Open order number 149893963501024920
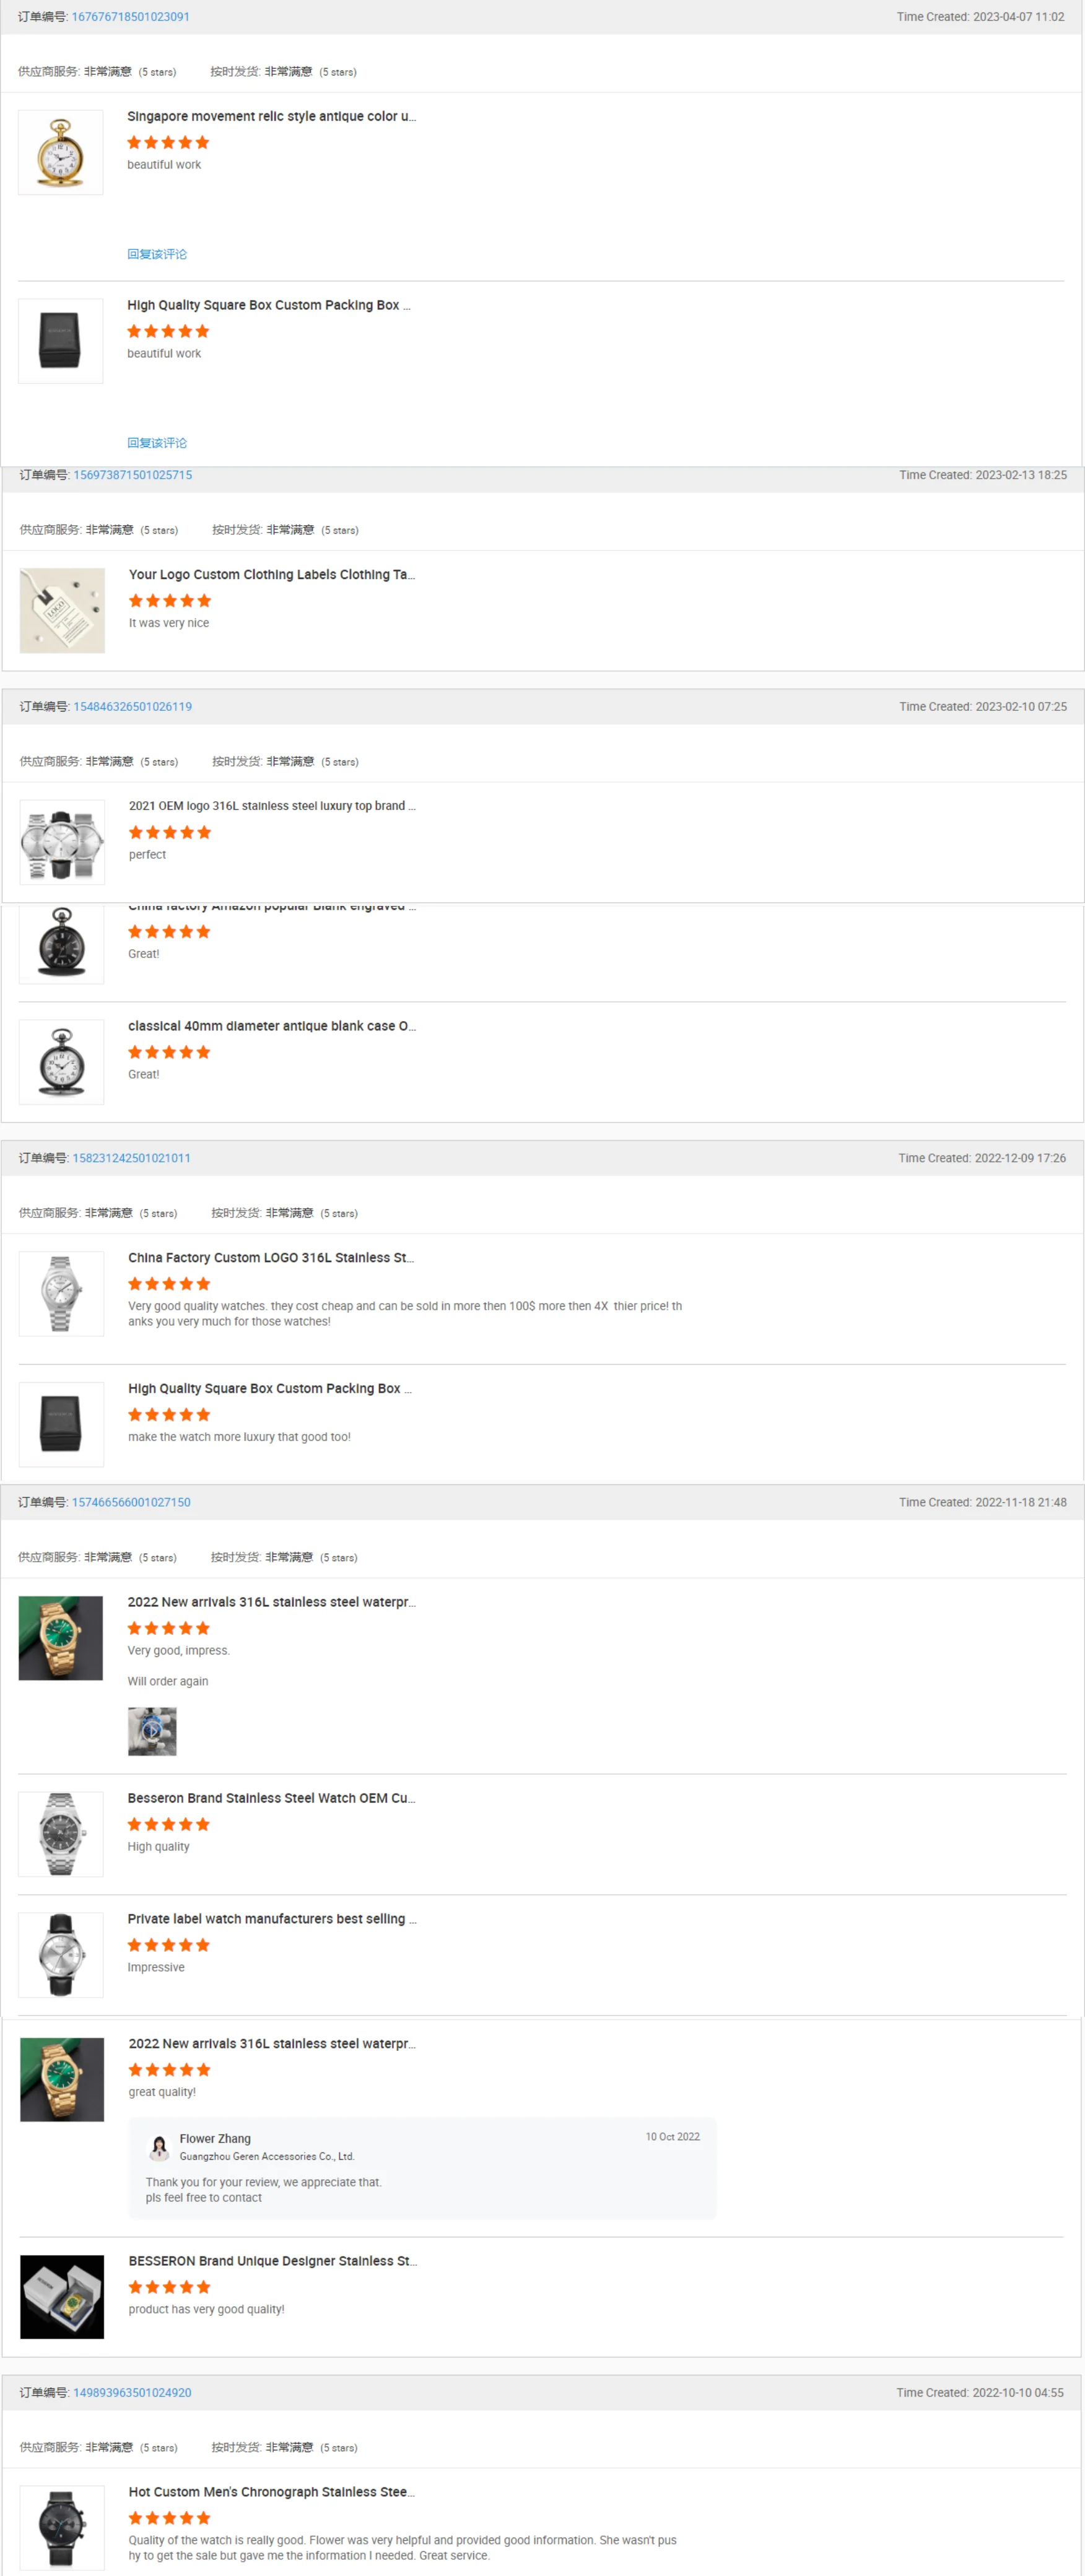The image size is (1085, 2576). coord(132,2392)
